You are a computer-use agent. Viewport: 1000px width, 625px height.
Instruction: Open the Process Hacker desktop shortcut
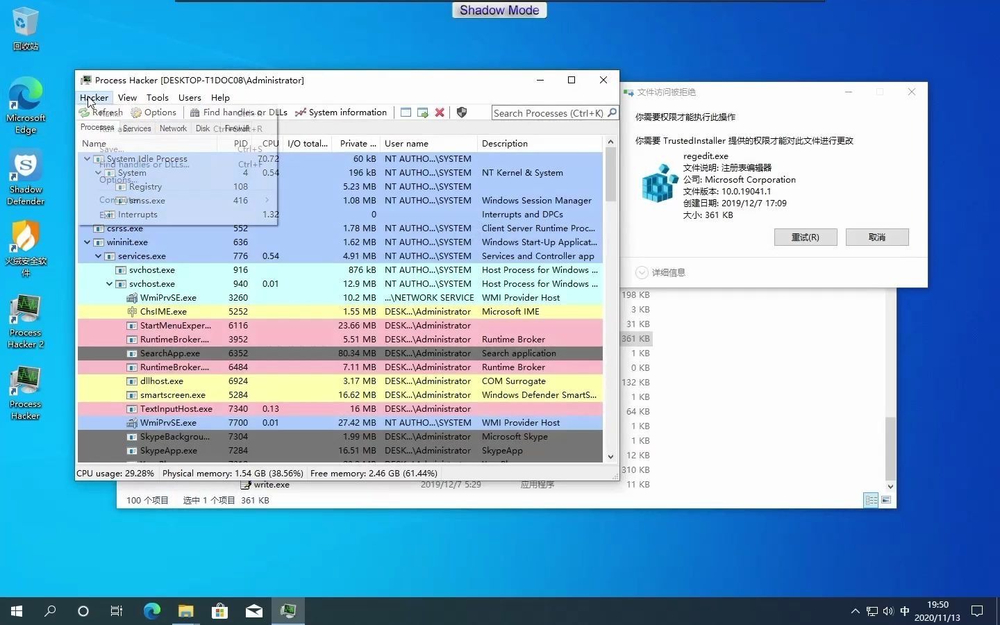pos(26,393)
